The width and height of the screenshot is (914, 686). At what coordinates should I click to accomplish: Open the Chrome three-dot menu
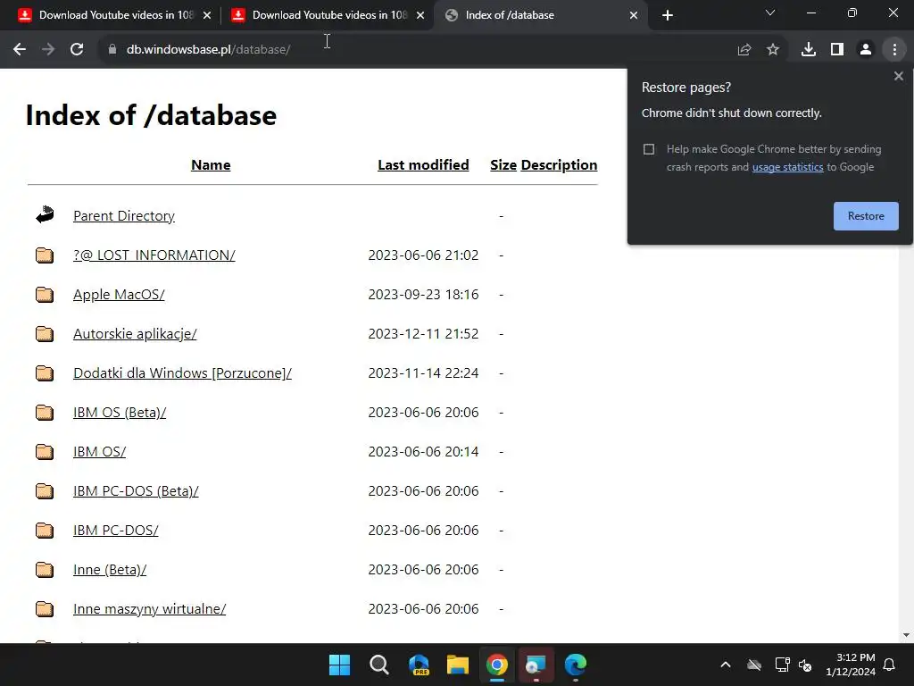[x=894, y=50]
